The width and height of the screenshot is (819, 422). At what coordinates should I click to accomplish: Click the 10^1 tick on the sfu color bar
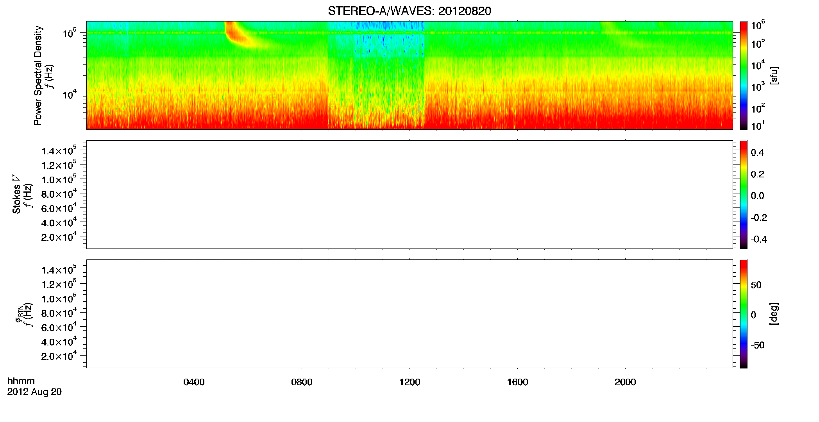click(758, 126)
